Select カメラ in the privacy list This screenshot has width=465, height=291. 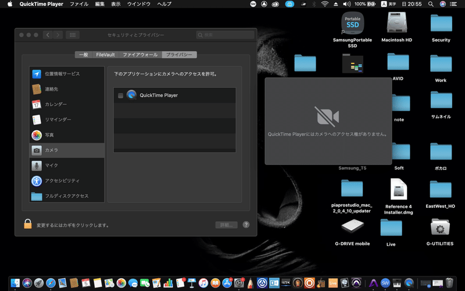[x=67, y=150]
